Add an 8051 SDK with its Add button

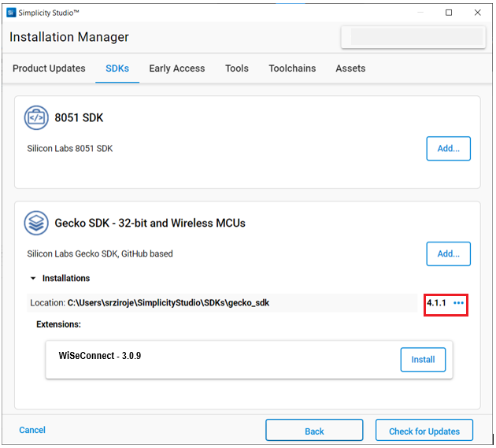point(448,148)
